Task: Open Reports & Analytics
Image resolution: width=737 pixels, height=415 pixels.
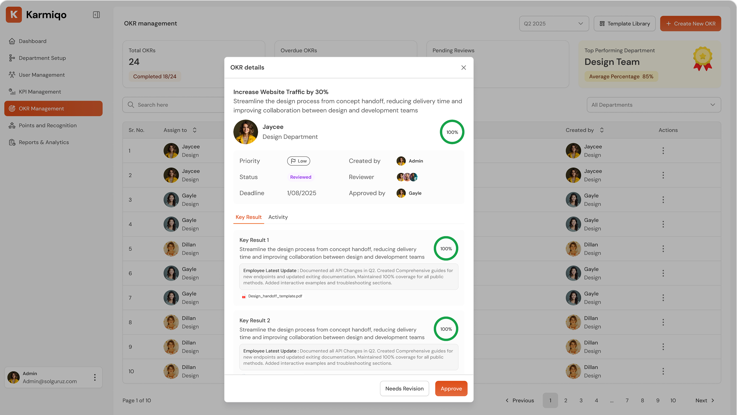Action: pos(53,142)
